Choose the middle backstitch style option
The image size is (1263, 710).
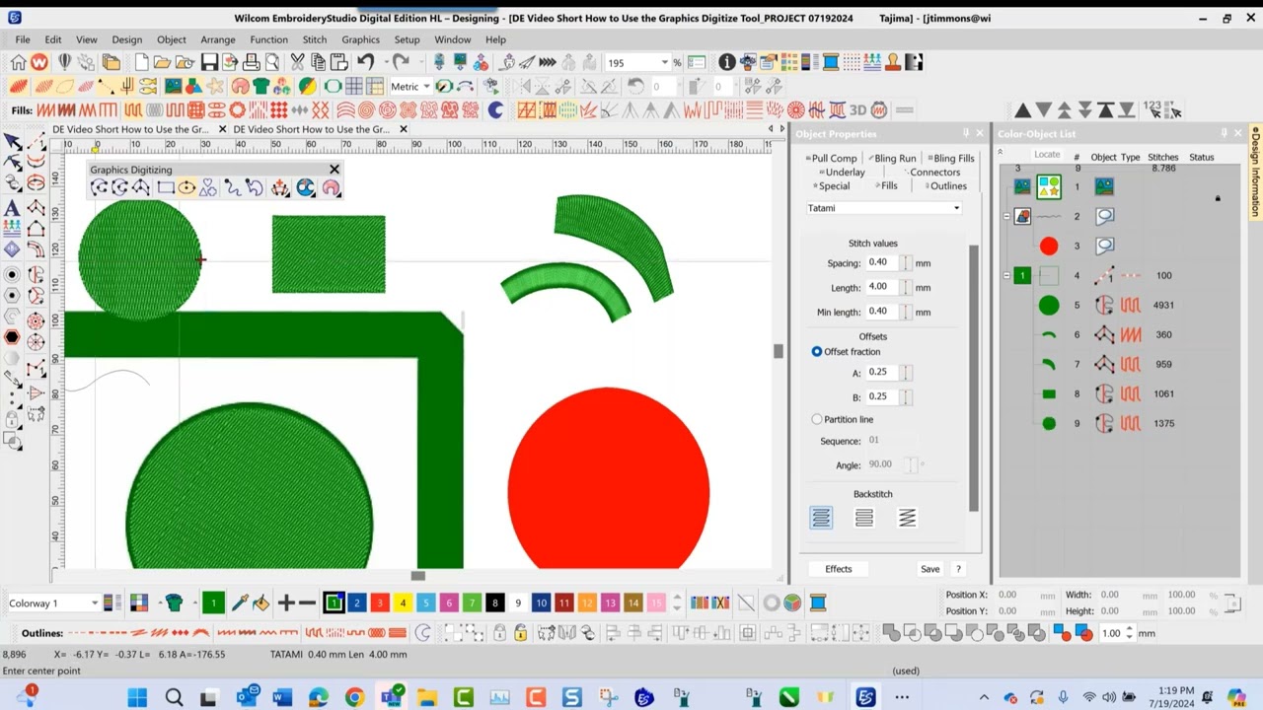tap(864, 518)
